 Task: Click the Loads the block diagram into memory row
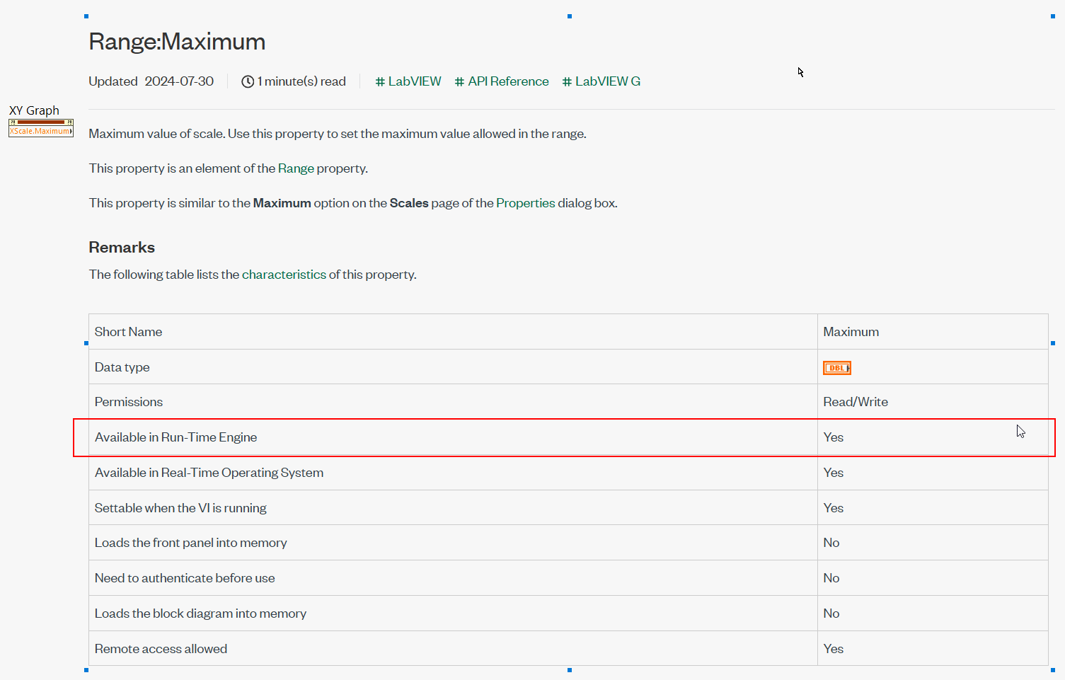tap(568, 613)
